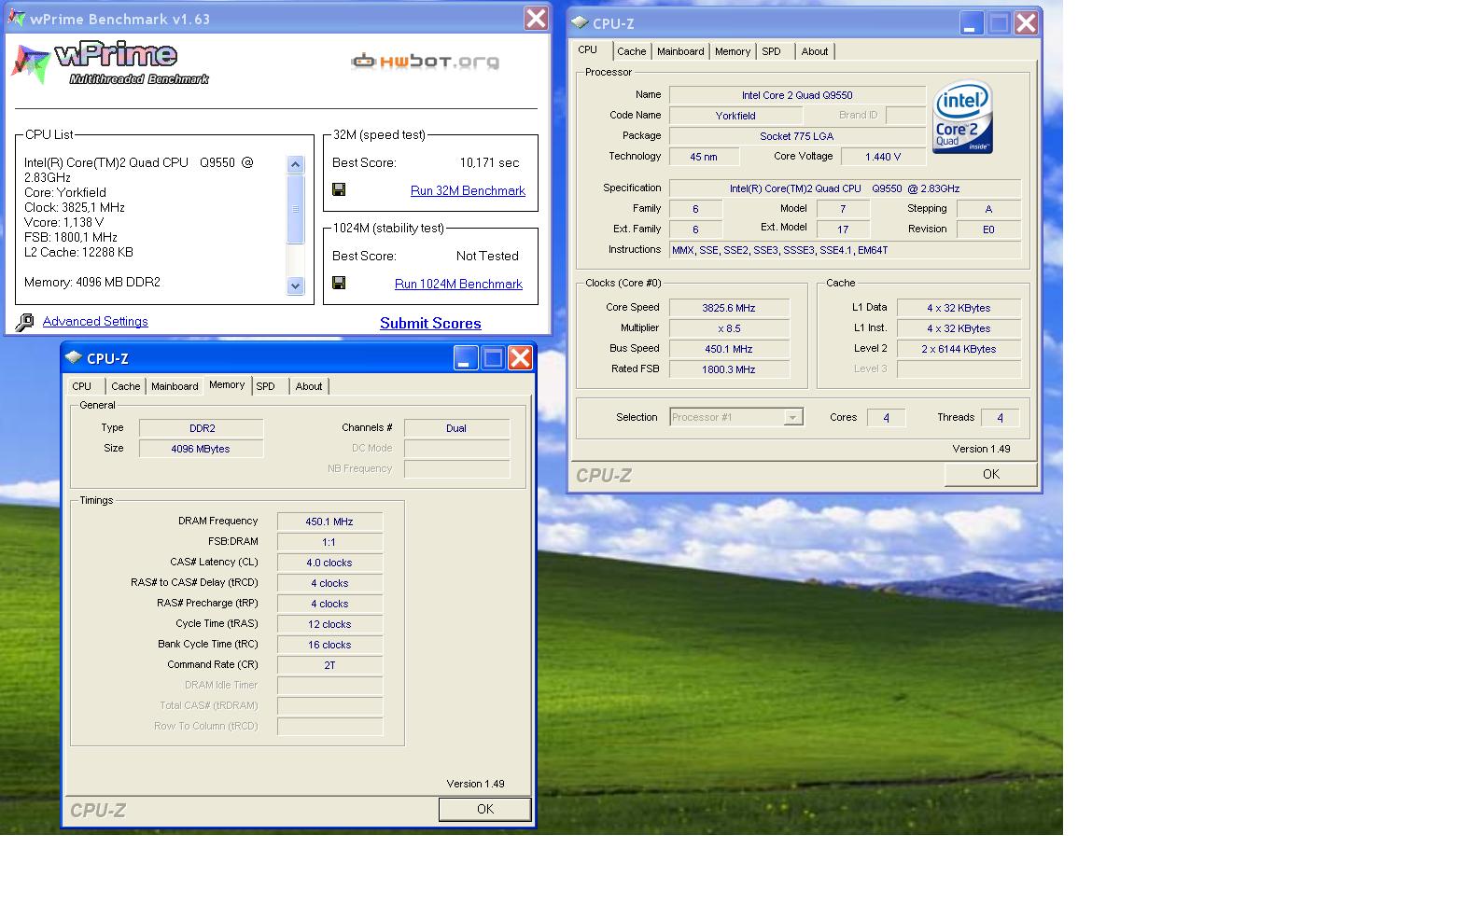Click the Bus Speed value 450.1 MHz
The image size is (1470, 918).
pos(729,349)
